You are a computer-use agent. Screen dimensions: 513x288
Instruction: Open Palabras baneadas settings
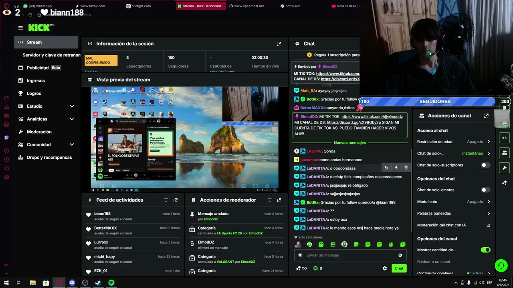click(454, 213)
